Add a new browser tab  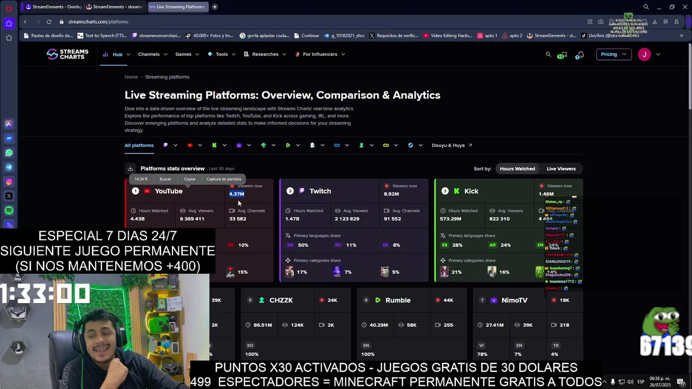(215, 7)
